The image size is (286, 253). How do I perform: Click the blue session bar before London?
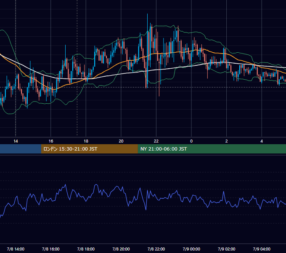21,149
